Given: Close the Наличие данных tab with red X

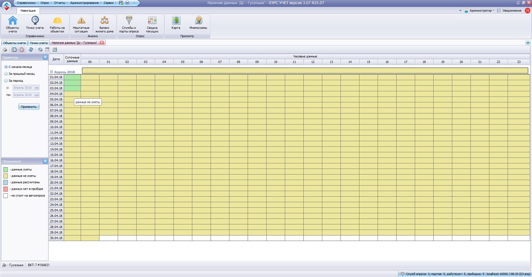Looking at the screenshot, I should tap(102, 43).
